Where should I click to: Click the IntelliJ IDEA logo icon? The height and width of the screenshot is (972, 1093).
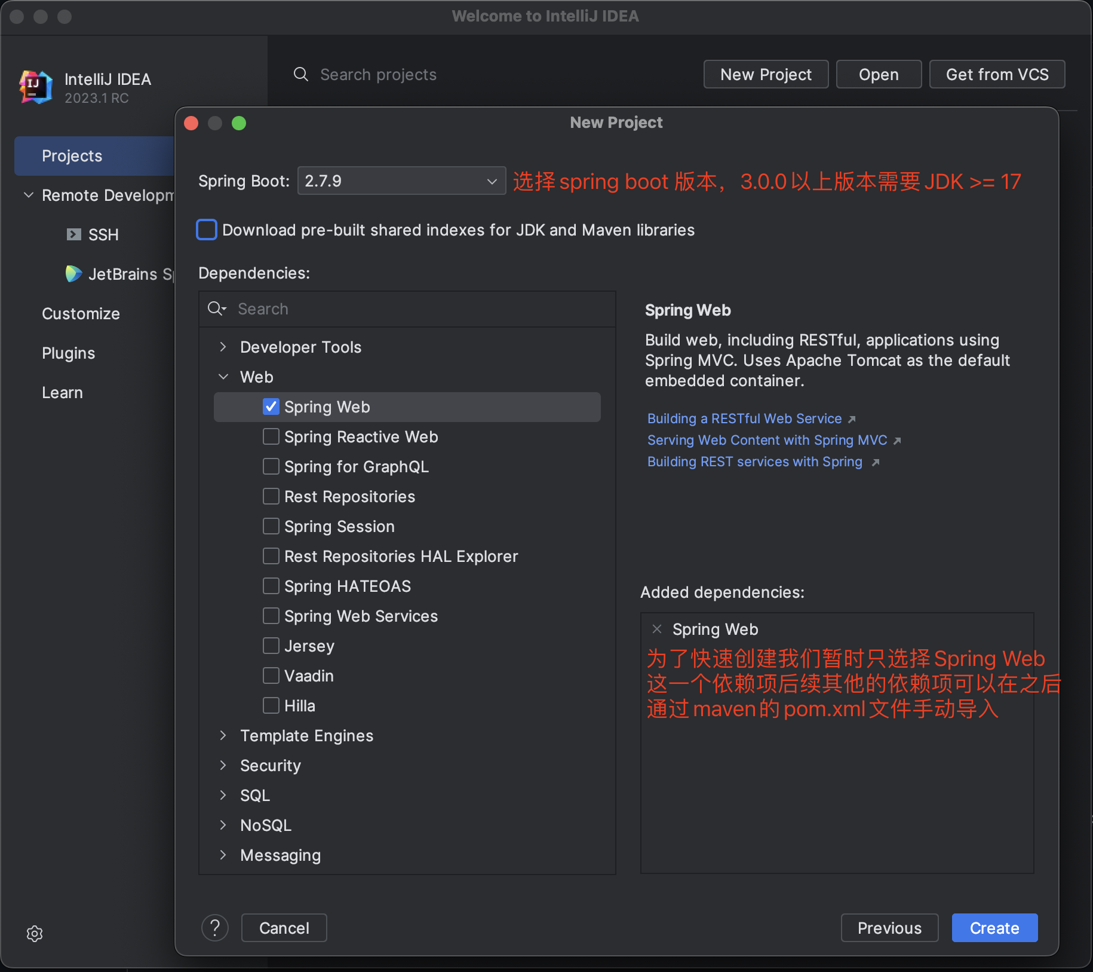pos(36,87)
